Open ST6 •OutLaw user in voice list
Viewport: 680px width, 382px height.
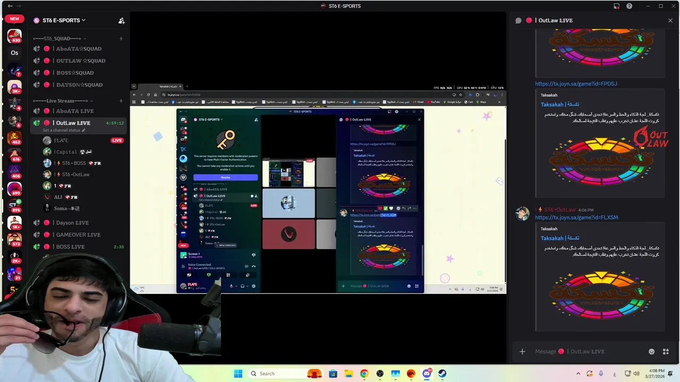(67, 175)
